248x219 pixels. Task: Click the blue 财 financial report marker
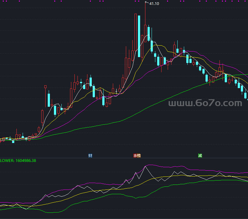90,155
